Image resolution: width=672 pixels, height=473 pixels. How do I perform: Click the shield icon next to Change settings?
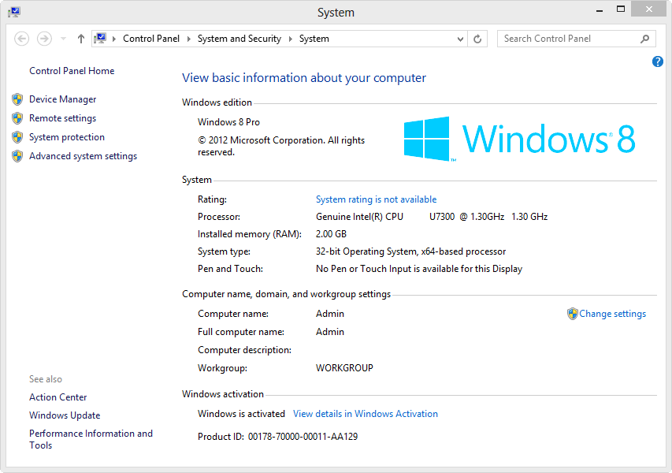pyautogui.click(x=571, y=313)
